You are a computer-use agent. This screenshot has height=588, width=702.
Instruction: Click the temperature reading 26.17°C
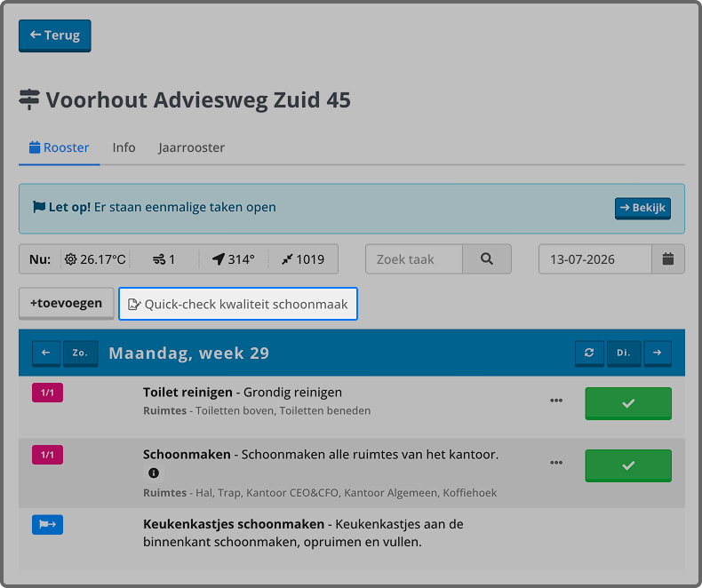95,259
